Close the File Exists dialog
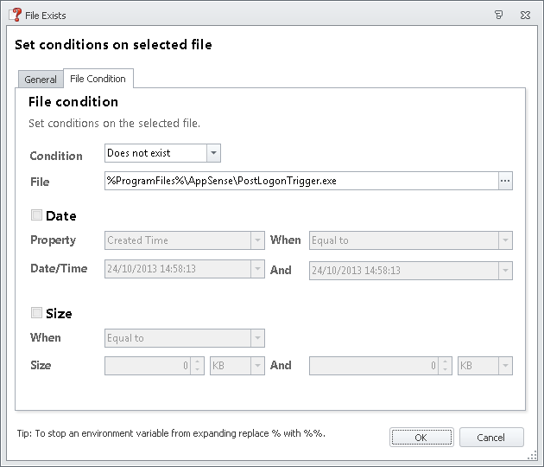The height and width of the screenshot is (467, 544). coord(524,15)
